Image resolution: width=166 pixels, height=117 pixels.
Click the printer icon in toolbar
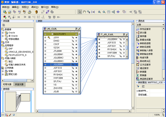pos(30,12)
